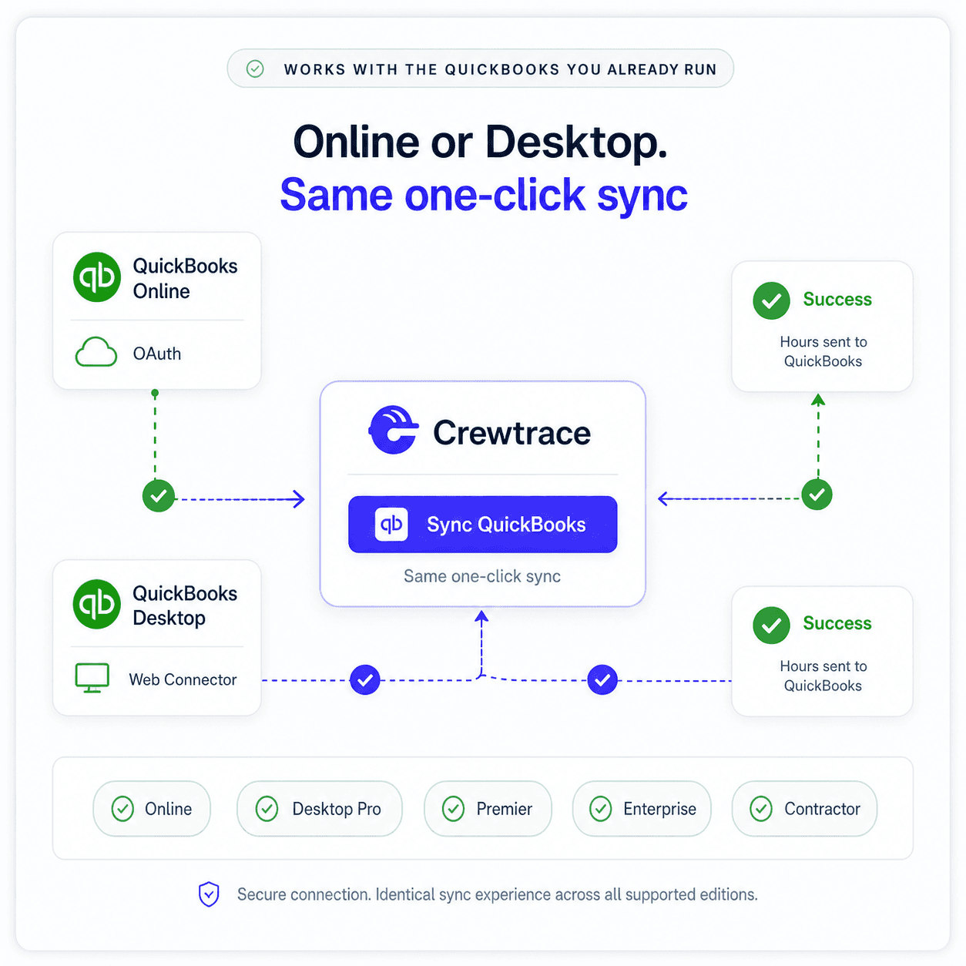This screenshot has width=966, height=966.
Task: Click the shield icon by Secure connection
Action: (209, 894)
